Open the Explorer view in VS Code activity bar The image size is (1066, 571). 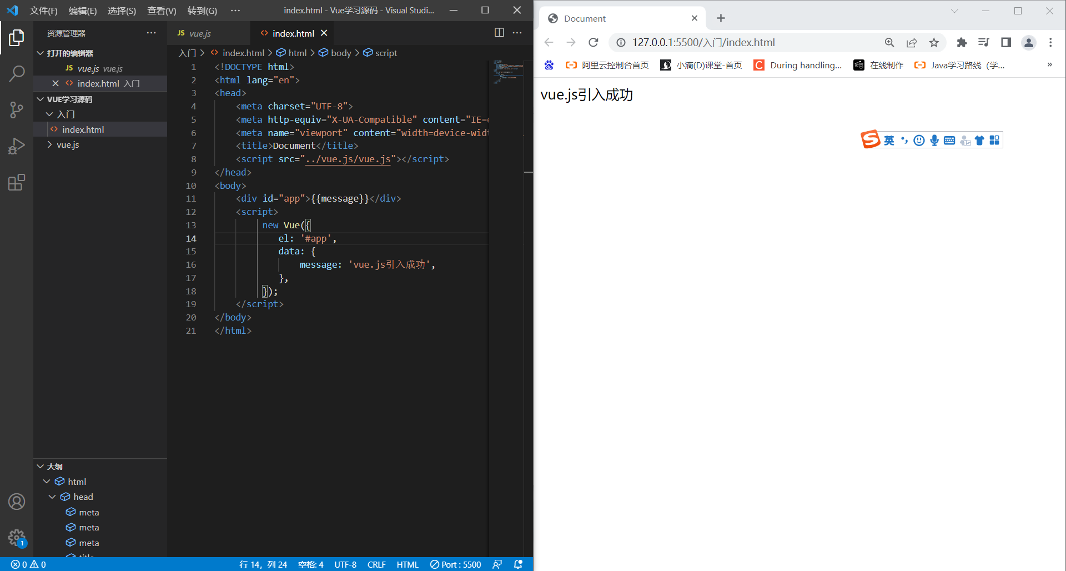click(17, 38)
